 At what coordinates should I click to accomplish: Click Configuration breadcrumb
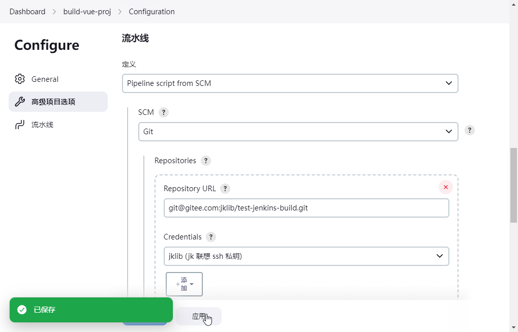pos(151,12)
